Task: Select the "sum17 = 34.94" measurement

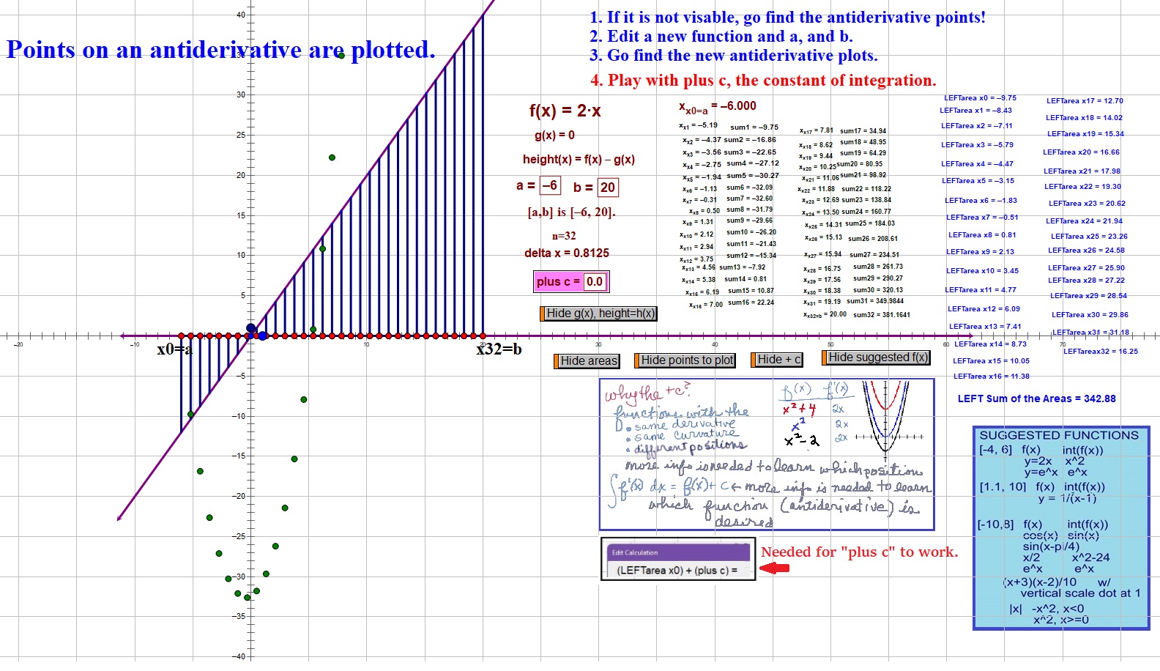Action: (x=863, y=131)
